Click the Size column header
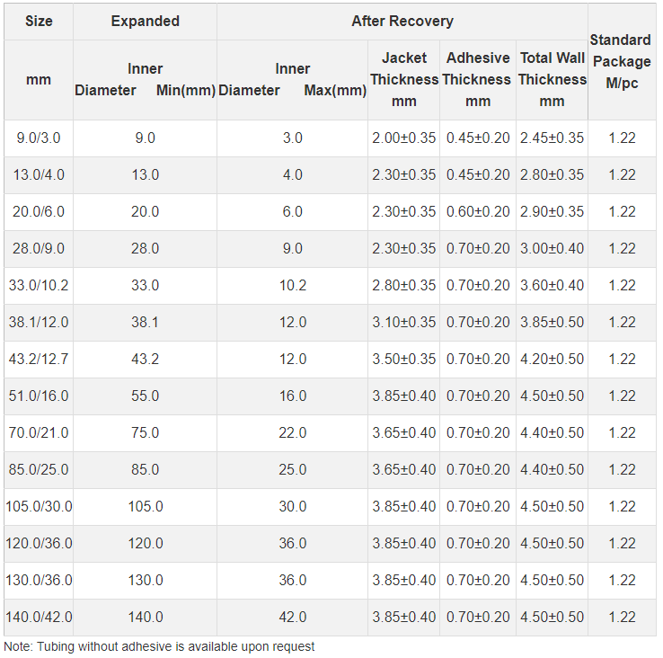 [x=39, y=22]
